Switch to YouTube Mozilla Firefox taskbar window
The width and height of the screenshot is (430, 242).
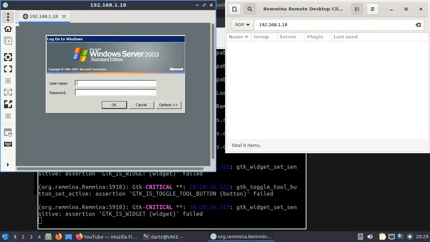coord(107,237)
